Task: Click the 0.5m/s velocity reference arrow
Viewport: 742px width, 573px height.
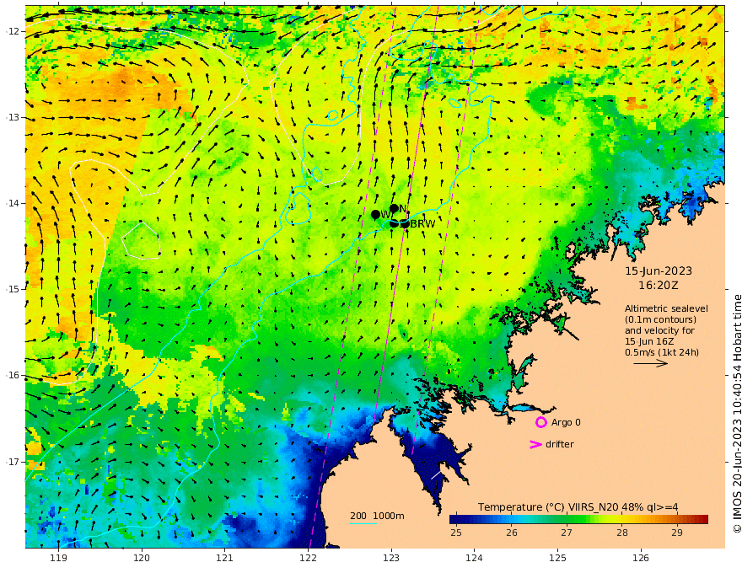Action: pos(651,363)
